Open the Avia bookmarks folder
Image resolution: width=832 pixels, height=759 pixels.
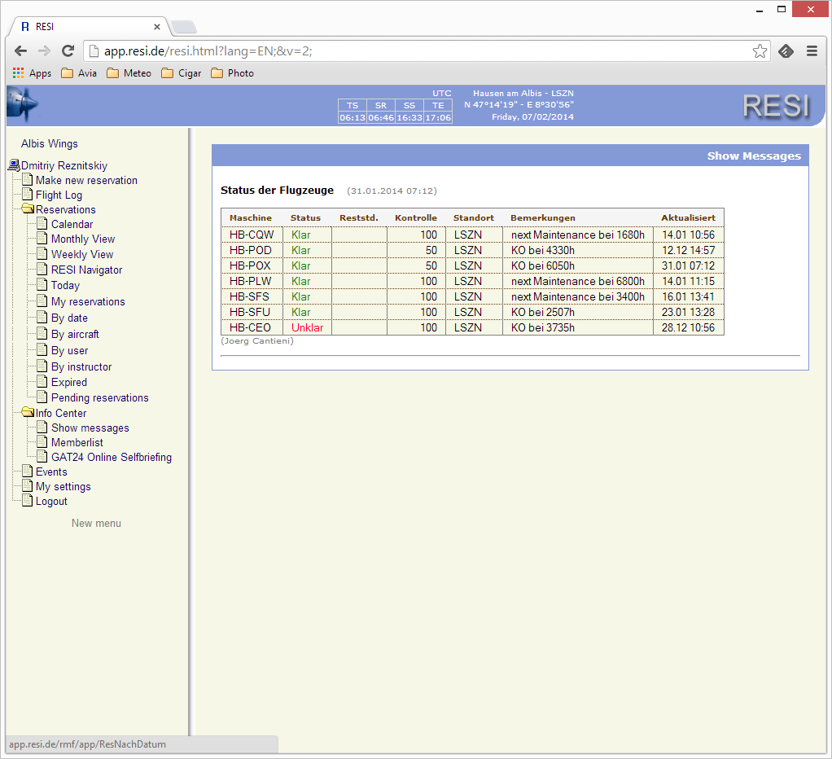point(79,73)
